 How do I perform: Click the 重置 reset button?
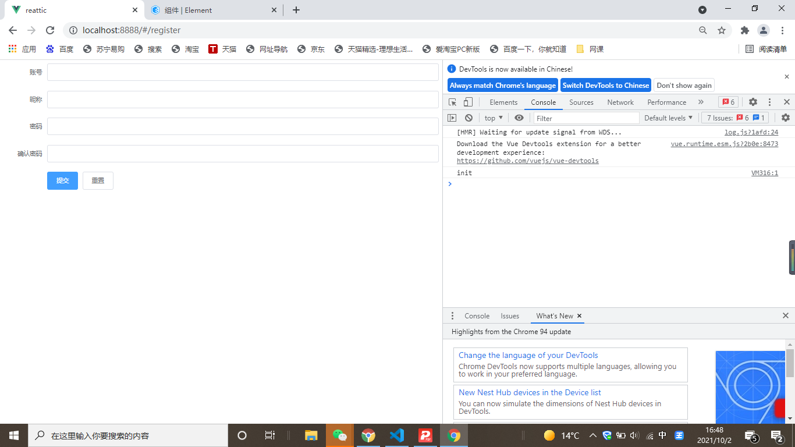point(98,180)
